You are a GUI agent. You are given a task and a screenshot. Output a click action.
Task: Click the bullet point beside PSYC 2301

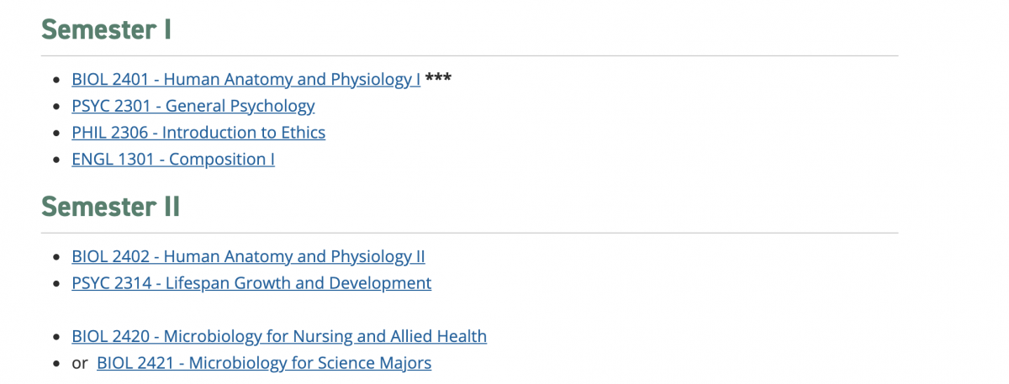point(56,107)
